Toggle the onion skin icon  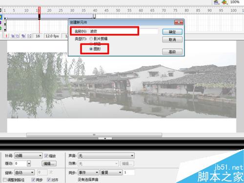[x=13, y=36]
